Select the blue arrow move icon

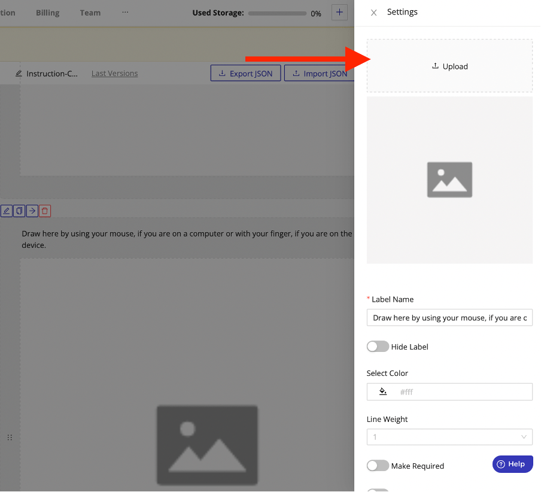coord(31,211)
